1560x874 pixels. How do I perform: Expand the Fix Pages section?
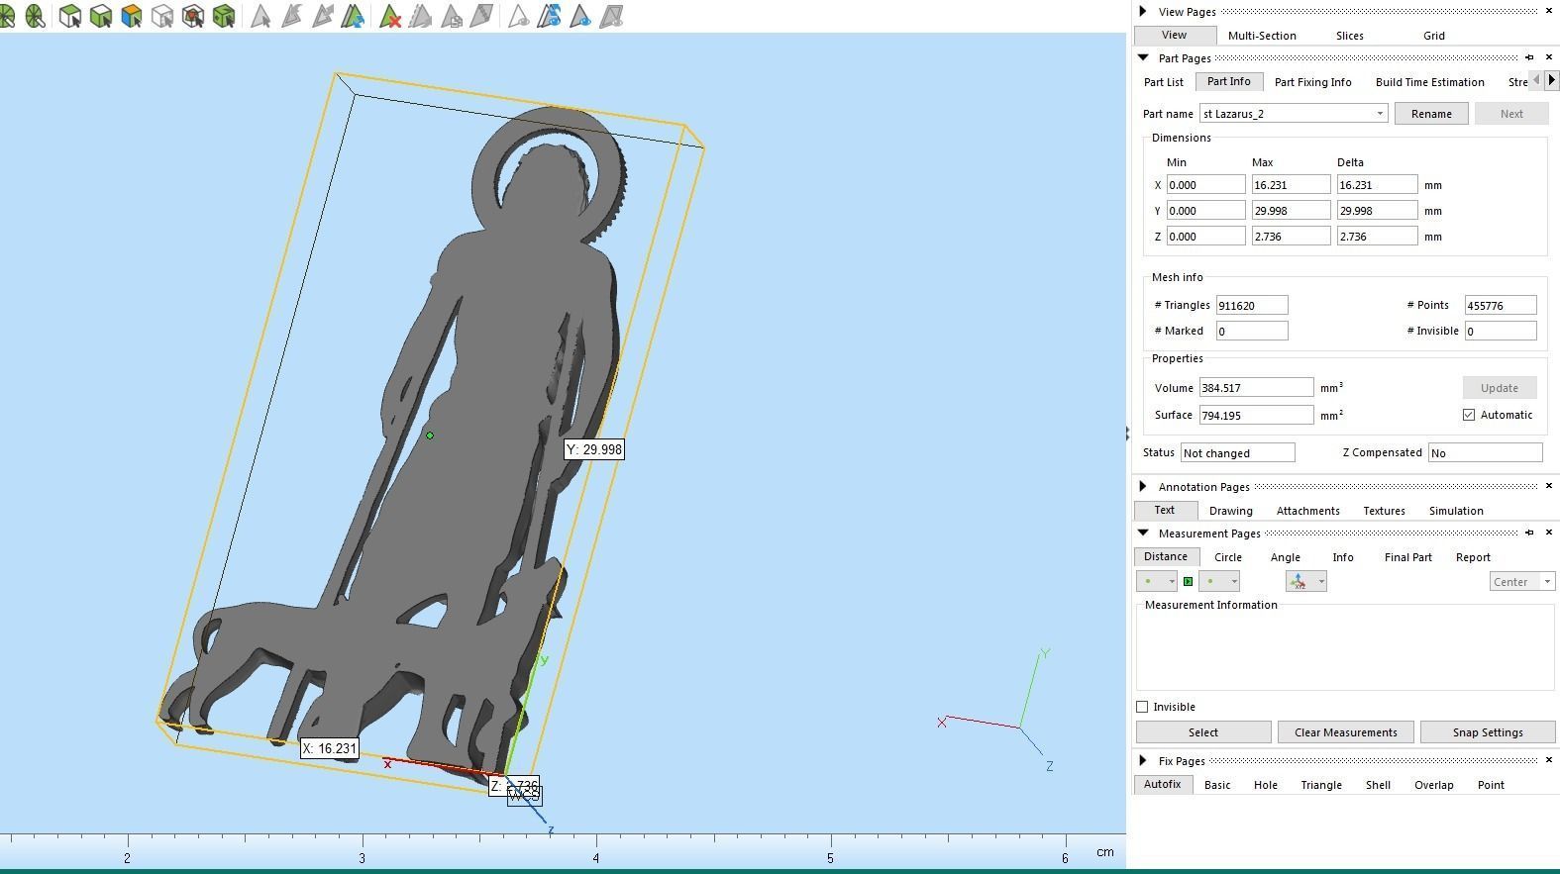click(1143, 760)
